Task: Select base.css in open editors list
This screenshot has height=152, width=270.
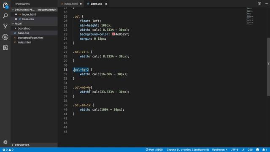Action: 28,19
